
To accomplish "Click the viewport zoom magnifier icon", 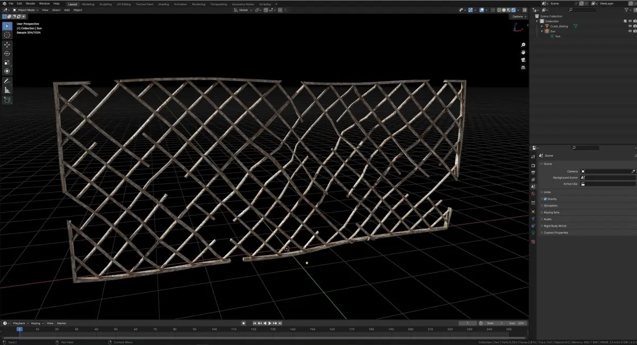I will click(523, 45).
